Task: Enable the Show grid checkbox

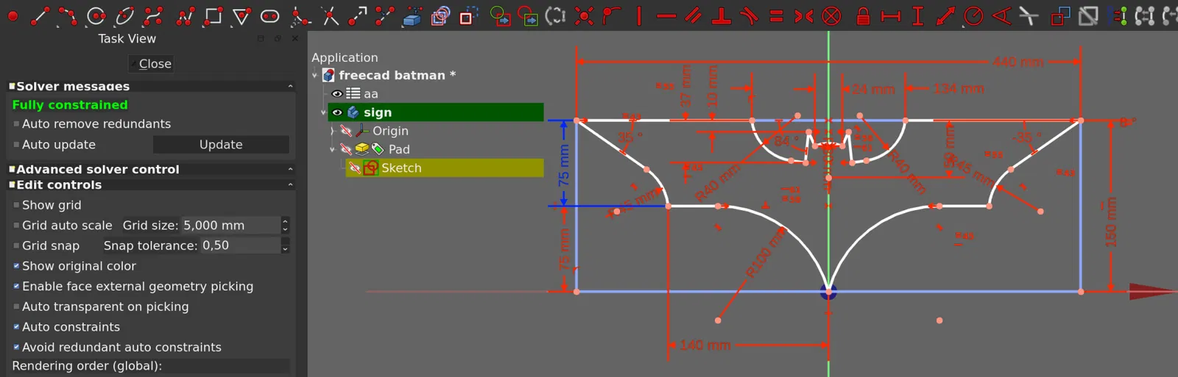Action: (x=16, y=205)
